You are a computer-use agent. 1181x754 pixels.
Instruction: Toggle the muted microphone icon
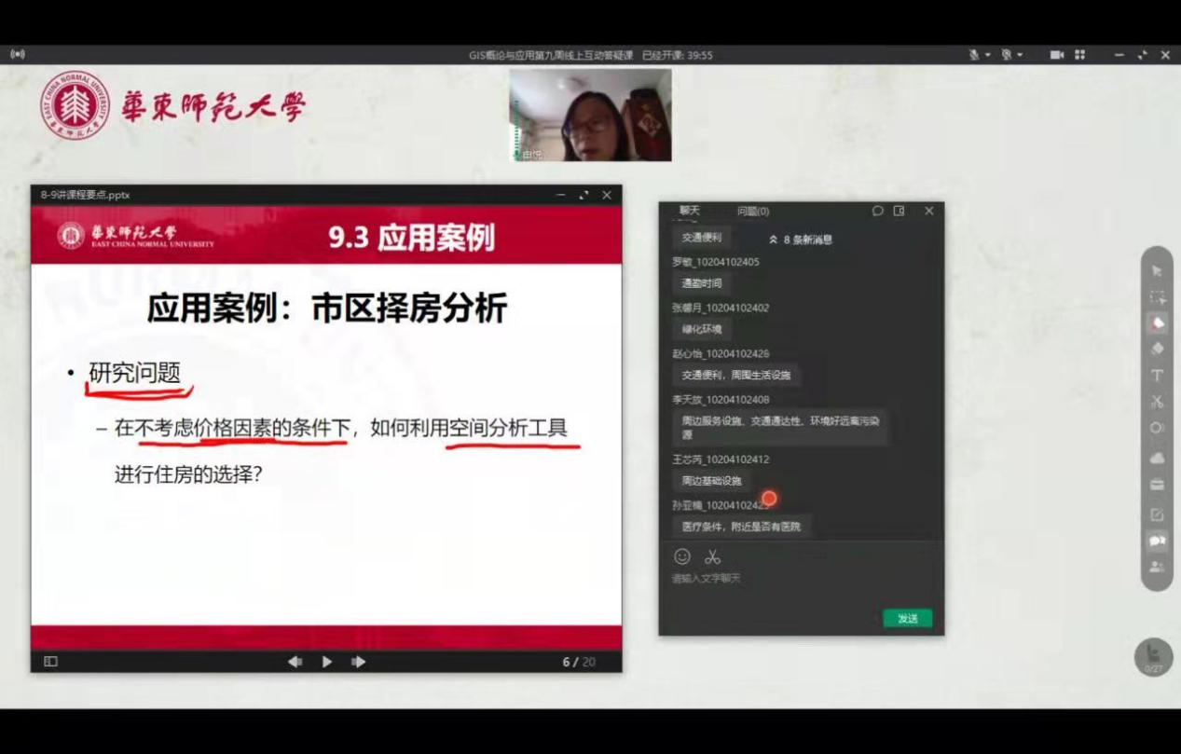point(974,55)
